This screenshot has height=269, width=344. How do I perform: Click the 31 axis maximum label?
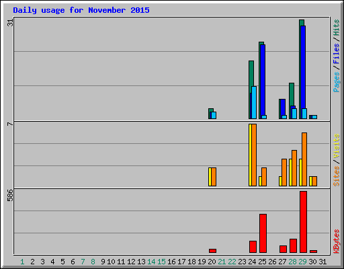point(10,22)
